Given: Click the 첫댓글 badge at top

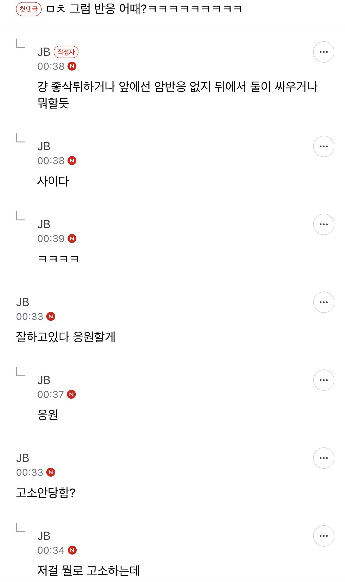Looking at the screenshot, I should [29, 9].
